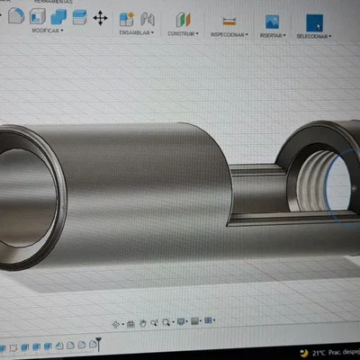
Task: Select the extrude feature right after the timeline sketch
Action: [25, 347]
